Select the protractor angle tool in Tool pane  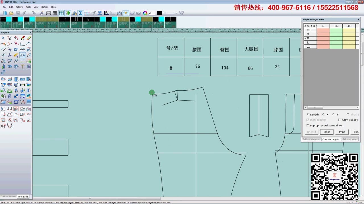22,55
